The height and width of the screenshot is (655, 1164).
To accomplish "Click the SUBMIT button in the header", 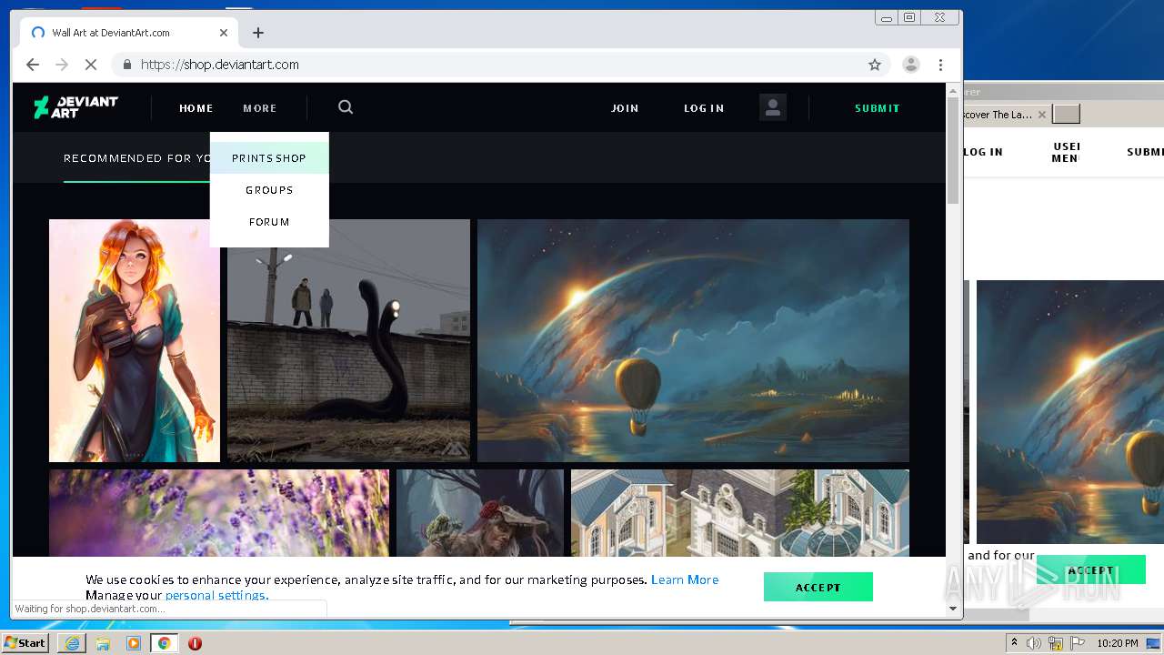I will pyautogui.click(x=878, y=108).
